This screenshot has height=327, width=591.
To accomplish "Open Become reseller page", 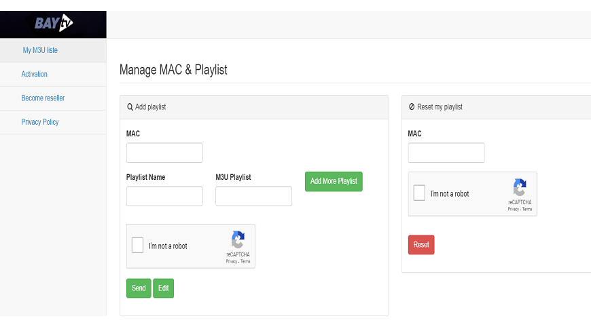I will pyautogui.click(x=43, y=98).
